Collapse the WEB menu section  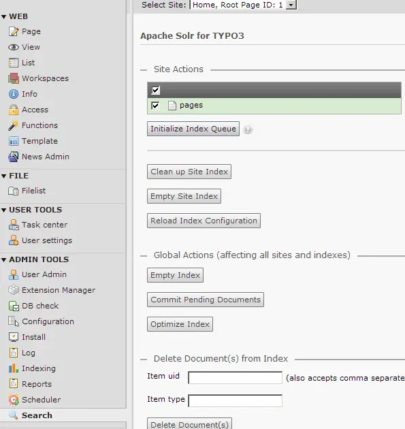4,17
